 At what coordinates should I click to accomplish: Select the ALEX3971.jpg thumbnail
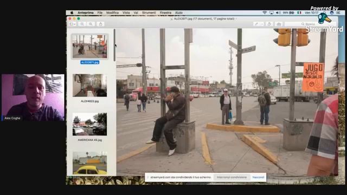click(x=89, y=46)
